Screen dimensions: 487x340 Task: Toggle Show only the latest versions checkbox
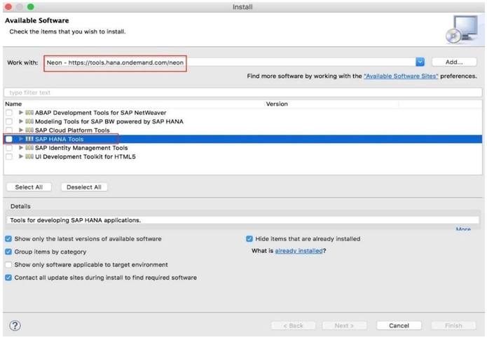tap(9, 239)
